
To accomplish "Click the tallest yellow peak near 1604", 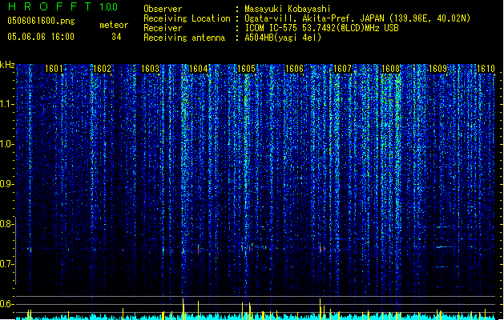I will pos(183,309).
